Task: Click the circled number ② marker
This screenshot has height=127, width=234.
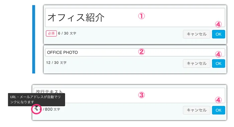Action: tap(141, 52)
